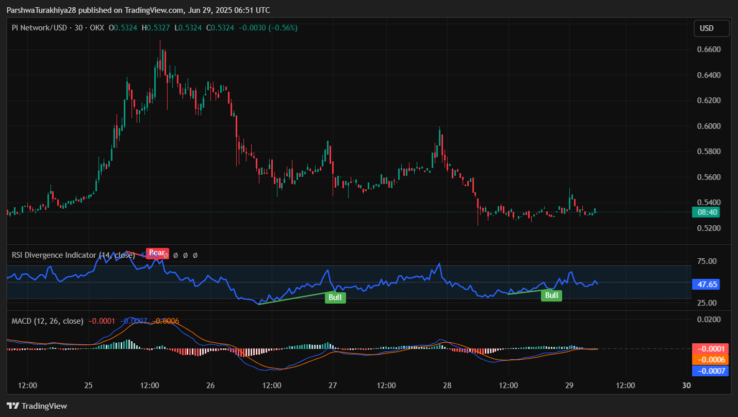Click the OKX exchange label in legend
Viewport: 738px width, 417px height.
point(97,28)
